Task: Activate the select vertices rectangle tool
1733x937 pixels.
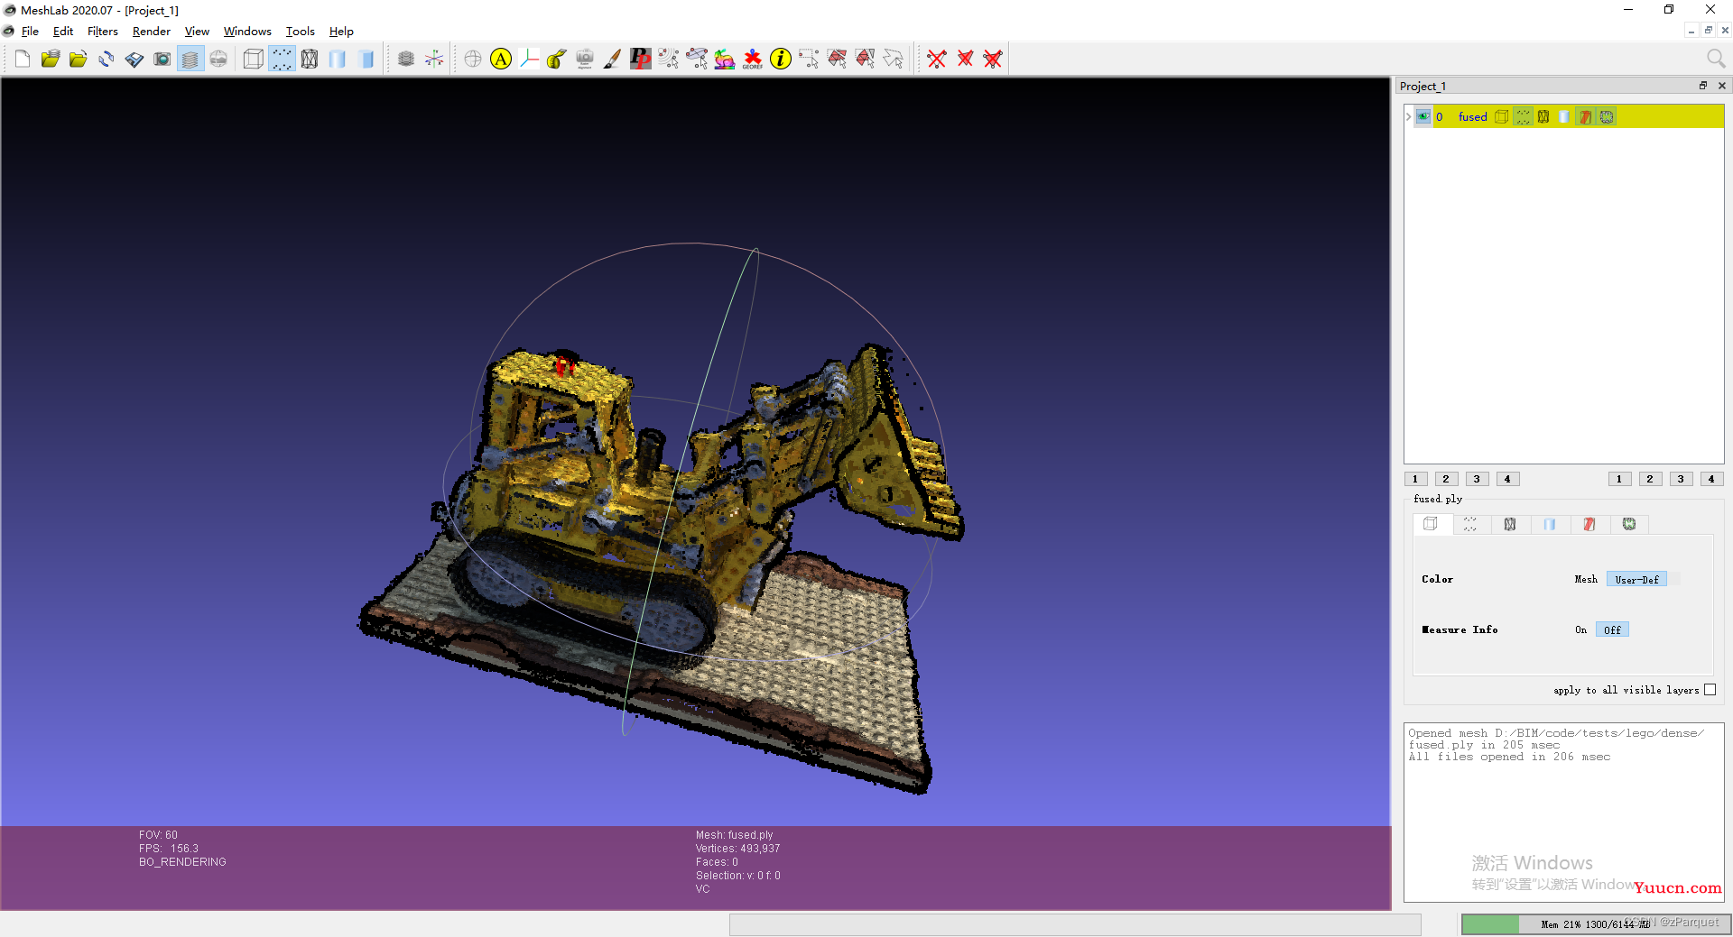Action: [809, 60]
